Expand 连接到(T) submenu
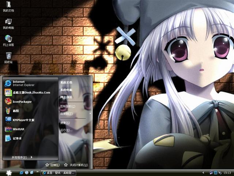Viewport: 234px width, 176px height. [x=75, y=114]
